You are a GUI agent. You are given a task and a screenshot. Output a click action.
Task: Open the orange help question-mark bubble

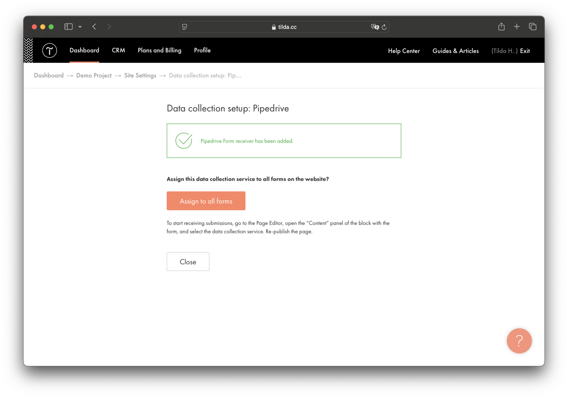519,341
